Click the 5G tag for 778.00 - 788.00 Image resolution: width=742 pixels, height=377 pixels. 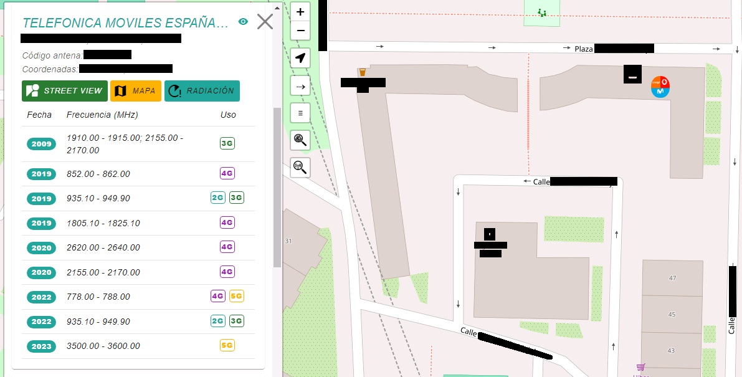[x=237, y=297]
